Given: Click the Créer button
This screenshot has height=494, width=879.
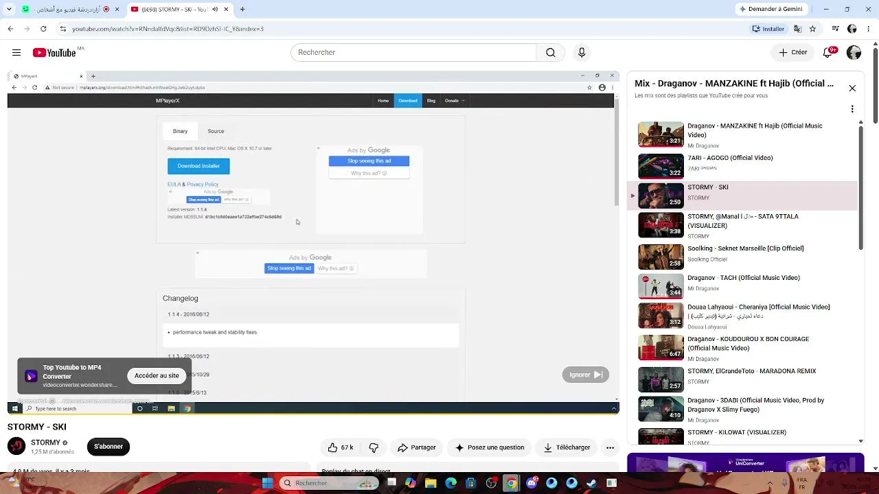Looking at the screenshot, I should point(792,53).
